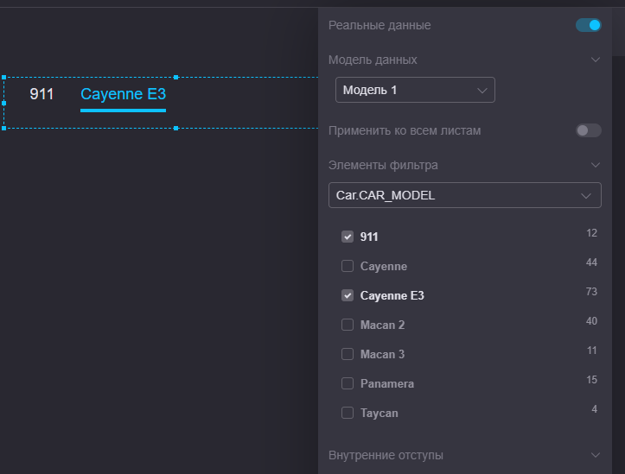This screenshot has height=474, width=625.
Task: Check the Cayenne filter checkbox
Action: click(348, 266)
